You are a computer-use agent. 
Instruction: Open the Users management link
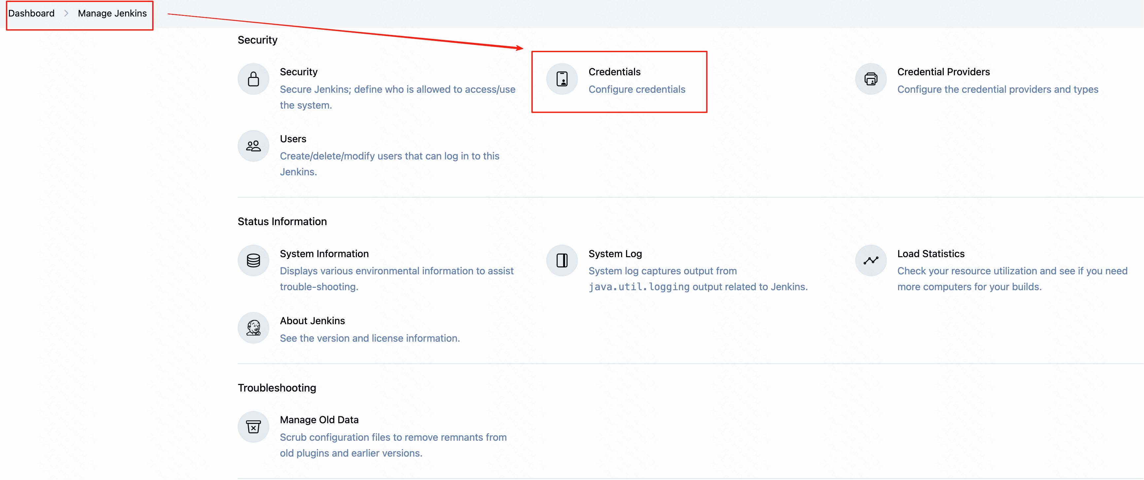click(x=293, y=139)
